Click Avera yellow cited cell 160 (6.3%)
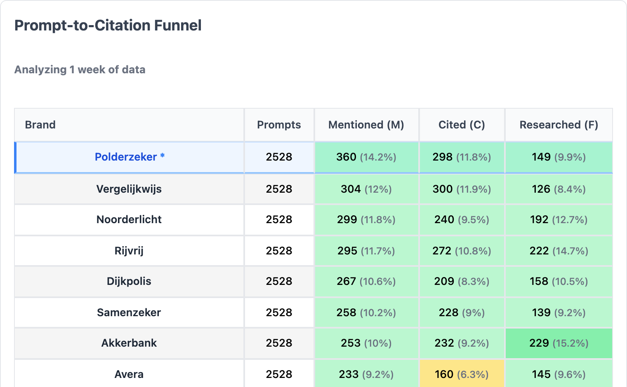This screenshot has height=387, width=627. 462,373
